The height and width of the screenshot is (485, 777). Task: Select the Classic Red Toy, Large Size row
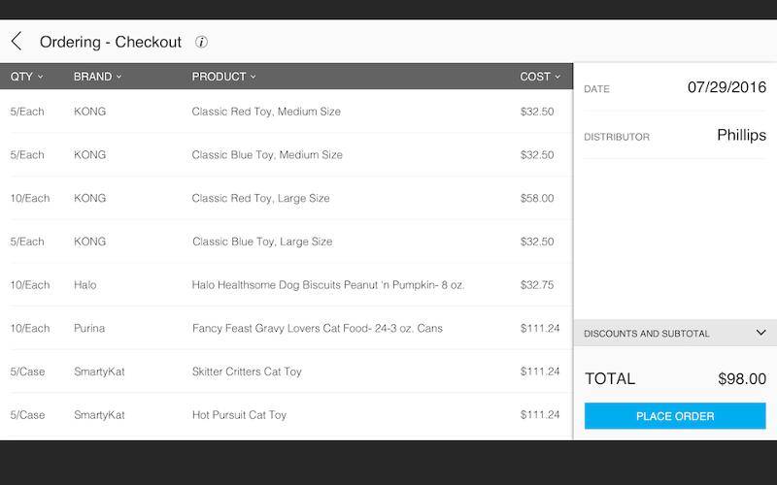[287, 198]
